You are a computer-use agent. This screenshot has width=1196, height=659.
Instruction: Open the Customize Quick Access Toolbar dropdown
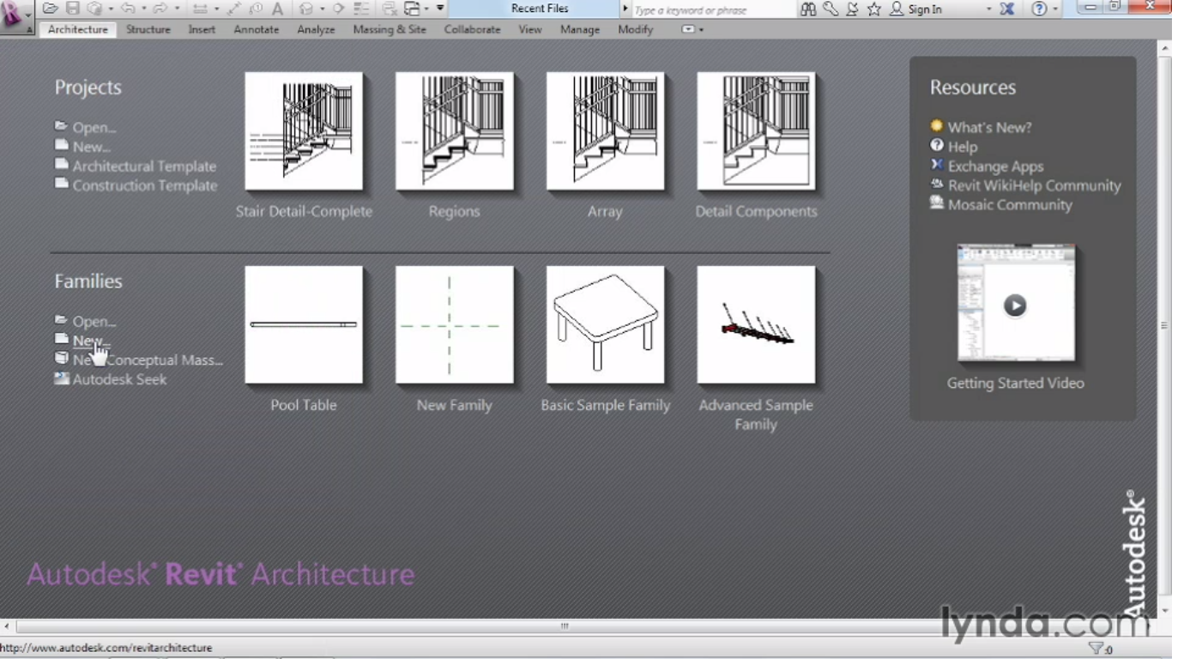440,9
